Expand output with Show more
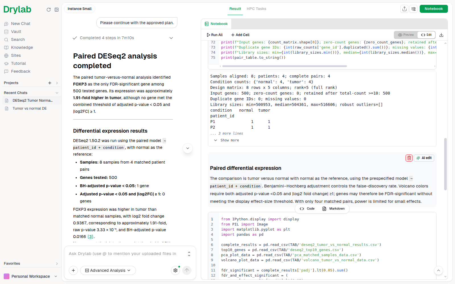 point(227,140)
